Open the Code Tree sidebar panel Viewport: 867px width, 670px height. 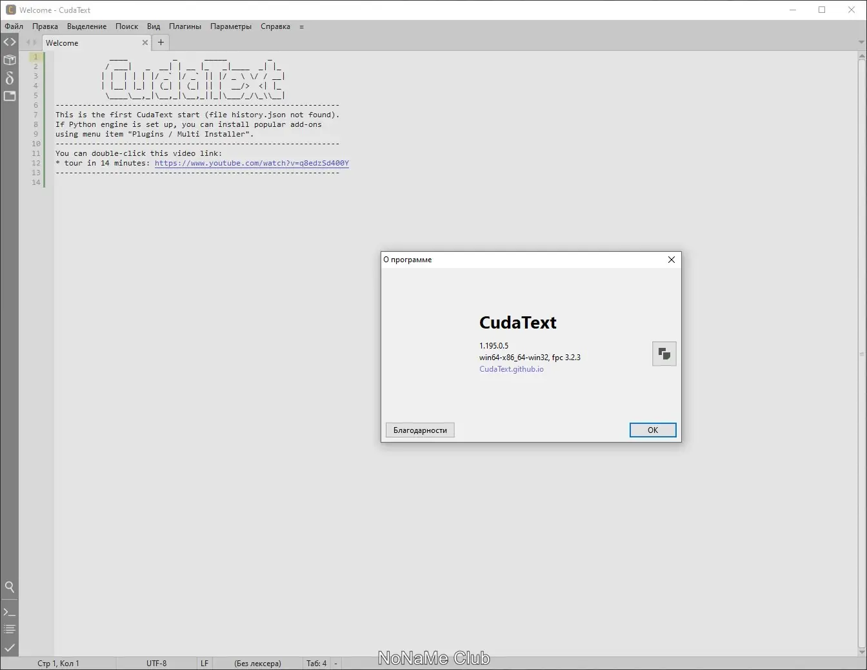click(10, 43)
